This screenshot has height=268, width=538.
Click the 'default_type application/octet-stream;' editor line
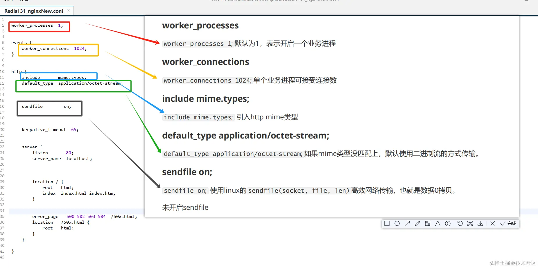[x=72, y=83]
